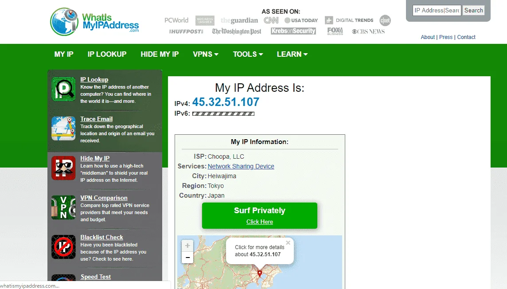This screenshot has width=507, height=289.
Task: Click the Search button
Action: pos(474,10)
